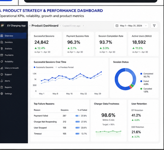
Task: Click the Alerts bell icon
Action: (2, 81)
